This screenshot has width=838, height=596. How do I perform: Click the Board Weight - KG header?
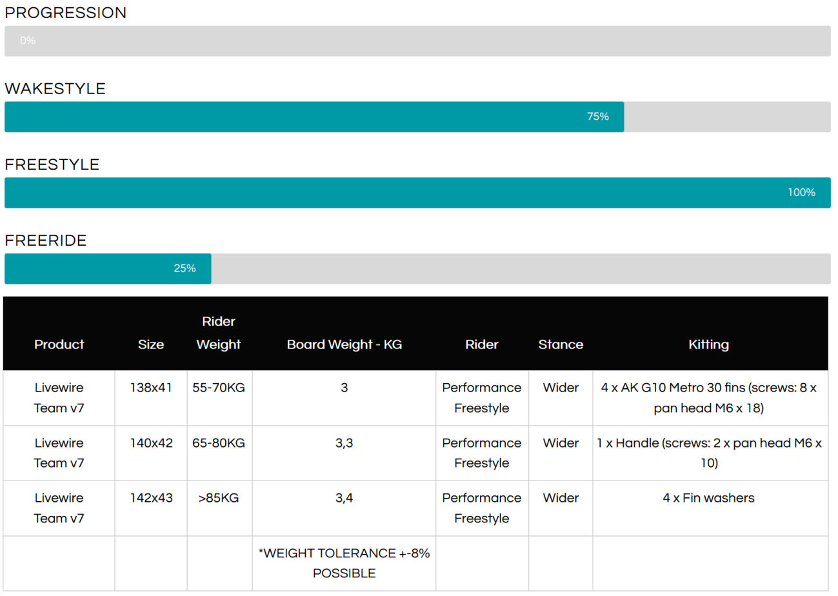point(344,344)
